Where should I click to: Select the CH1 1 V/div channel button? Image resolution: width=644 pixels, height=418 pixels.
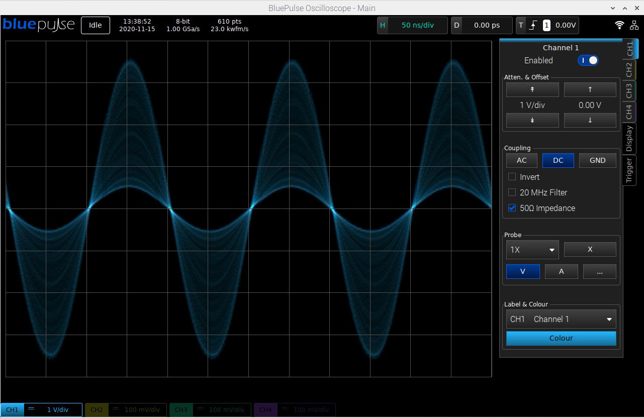41,410
